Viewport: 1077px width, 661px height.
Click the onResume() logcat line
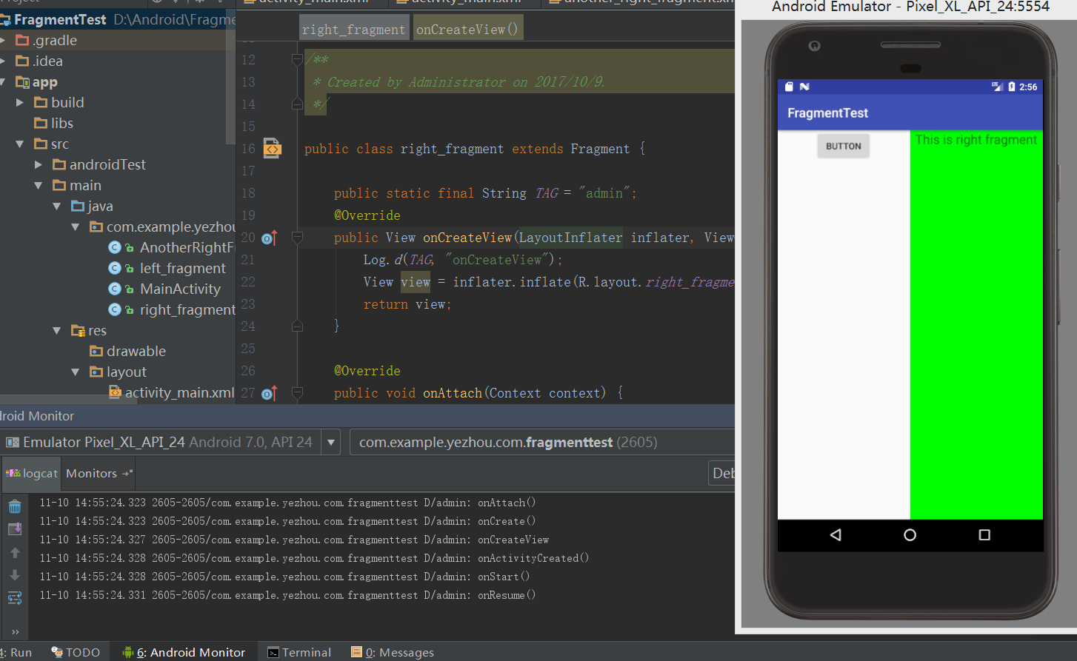point(287,595)
